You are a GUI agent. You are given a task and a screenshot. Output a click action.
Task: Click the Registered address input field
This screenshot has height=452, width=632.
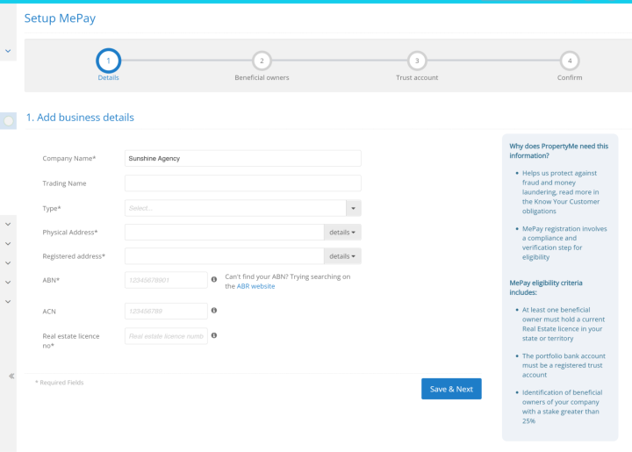tap(225, 256)
